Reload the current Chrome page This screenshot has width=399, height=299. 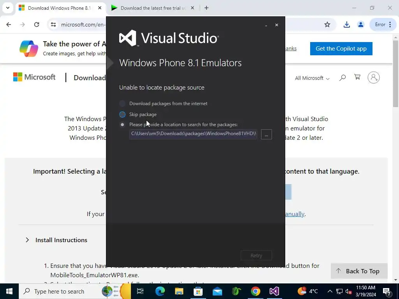[x=37, y=25]
